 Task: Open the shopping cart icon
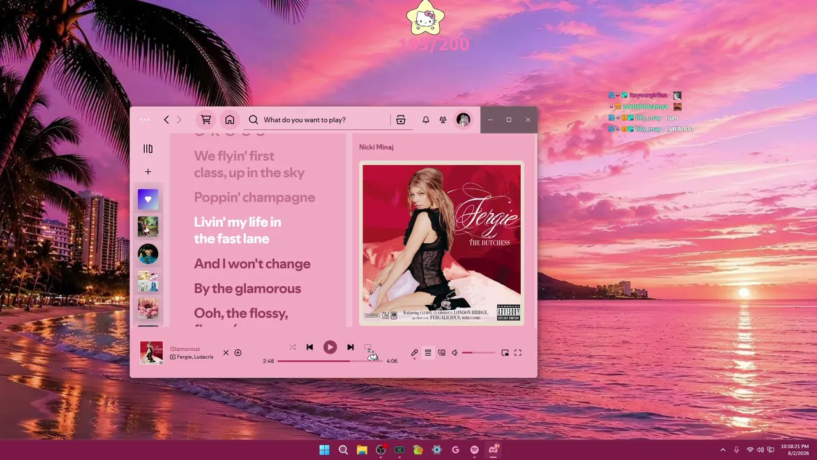tap(206, 119)
